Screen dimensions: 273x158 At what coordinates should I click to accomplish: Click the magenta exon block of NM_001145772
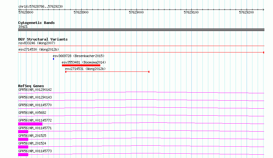(30, 124)
